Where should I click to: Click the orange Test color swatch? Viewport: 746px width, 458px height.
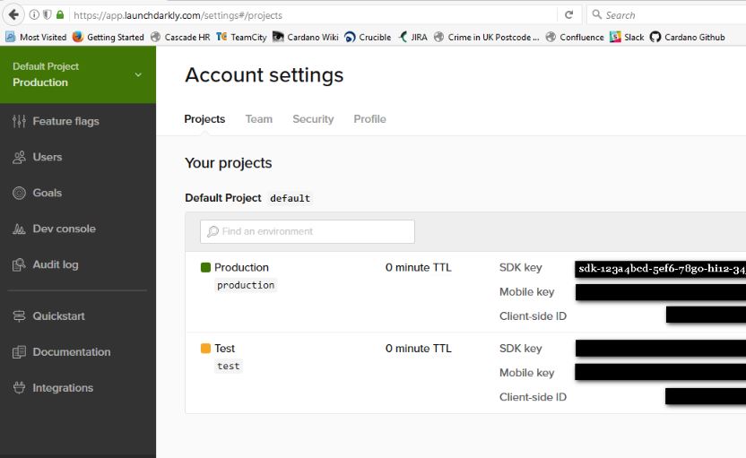205,348
